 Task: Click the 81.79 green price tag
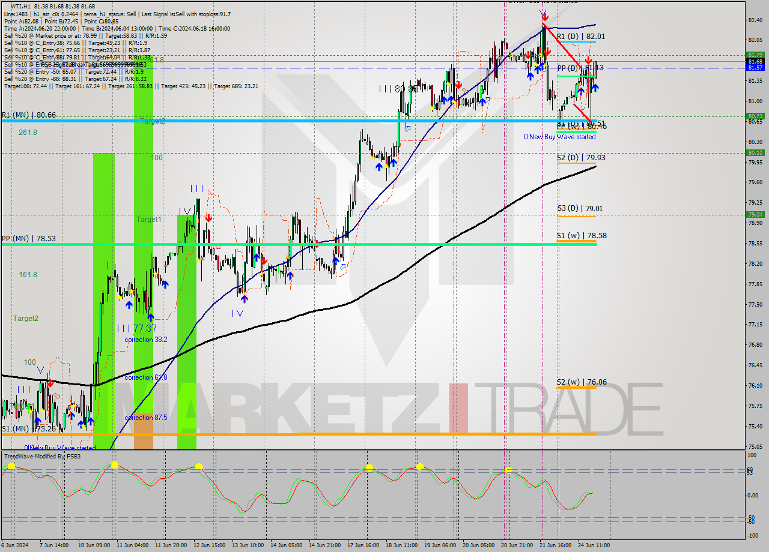pyautogui.click(x=755, y=55)
